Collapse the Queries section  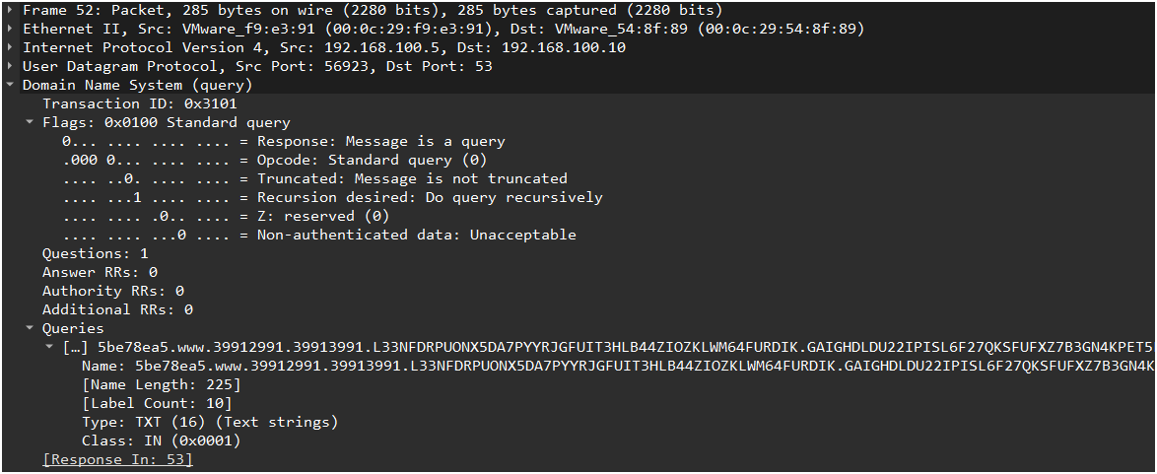coord(31,328)
